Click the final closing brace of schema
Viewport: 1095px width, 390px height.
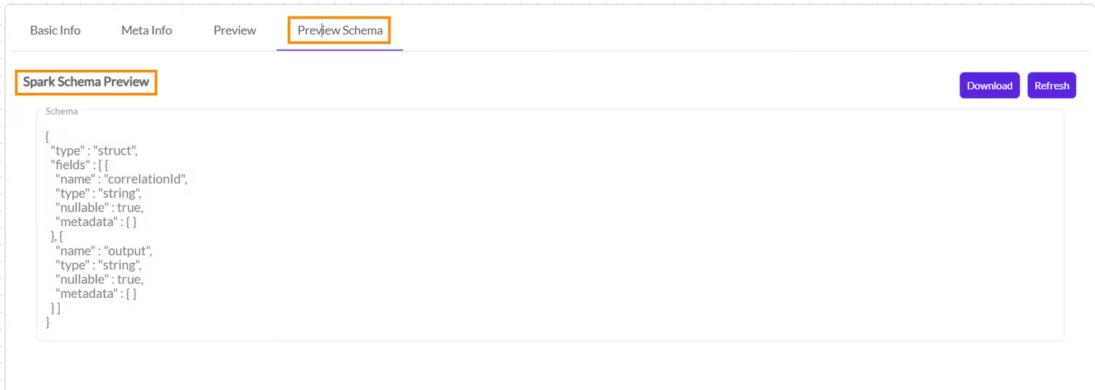tap(48, 322)
